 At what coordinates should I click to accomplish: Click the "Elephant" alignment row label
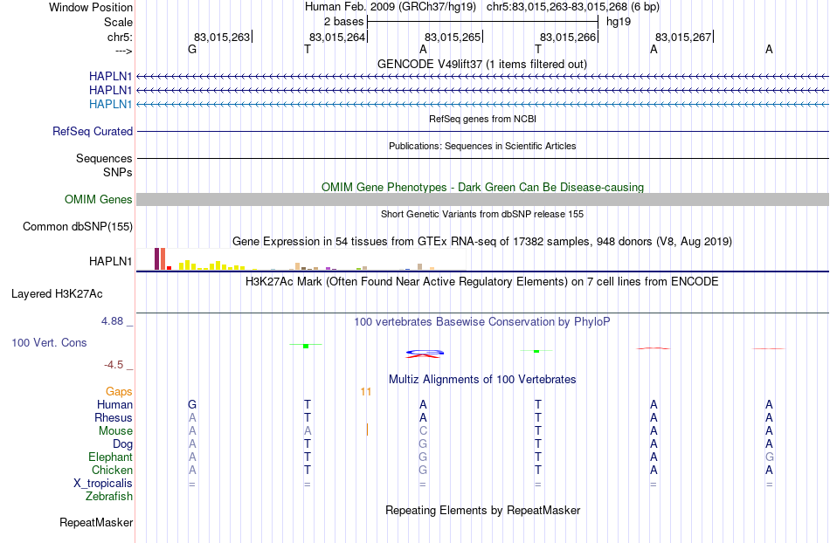coord(111,457)
